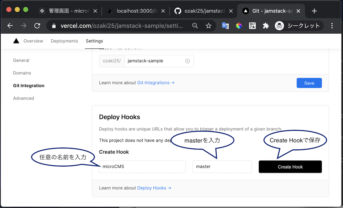Viewport: 343px width, 208px height.
Task: Click the incognito シークレット profile badge
Action: point(299,26)
